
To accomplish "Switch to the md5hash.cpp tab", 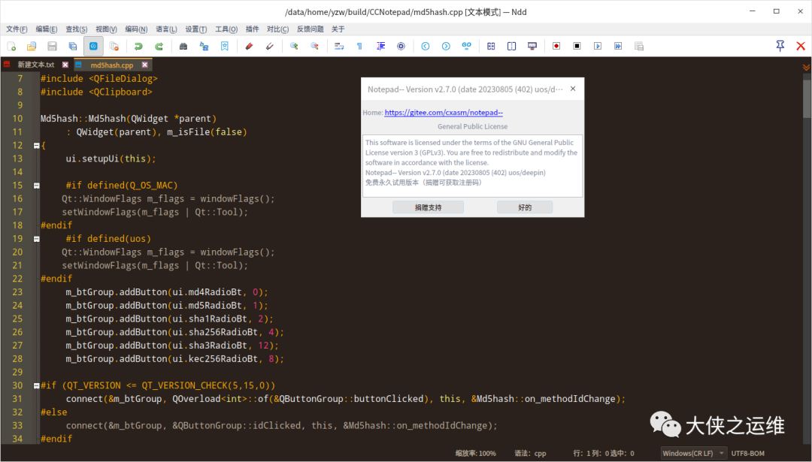I will (112, 65).
